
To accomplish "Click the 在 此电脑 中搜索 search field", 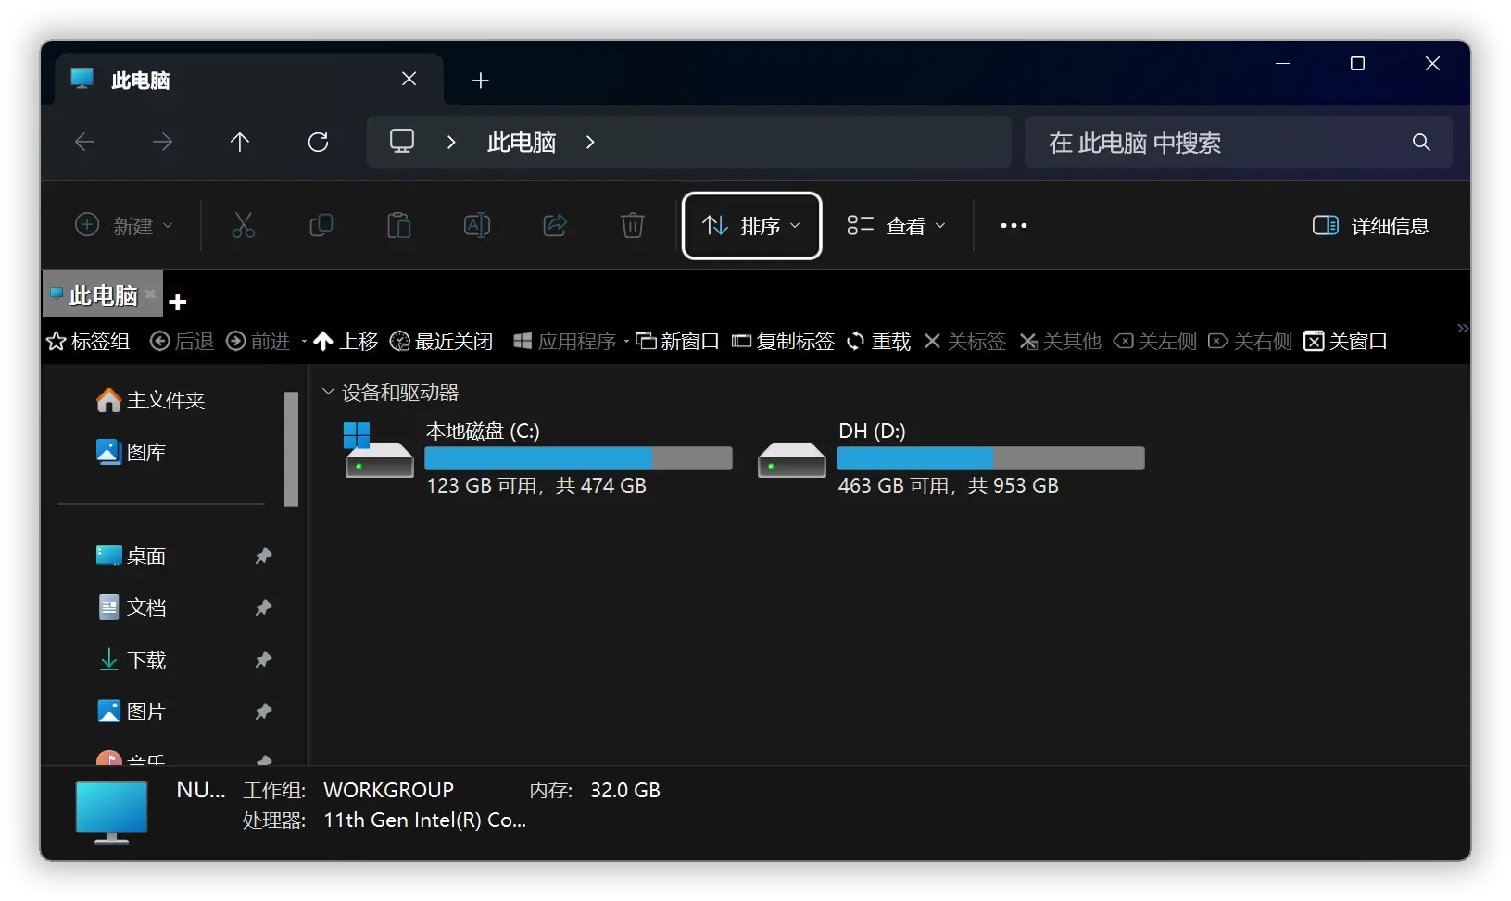I will [x=1238, y=142].
